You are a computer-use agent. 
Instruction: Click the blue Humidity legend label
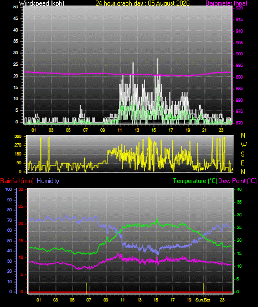(x=48, y=181)
